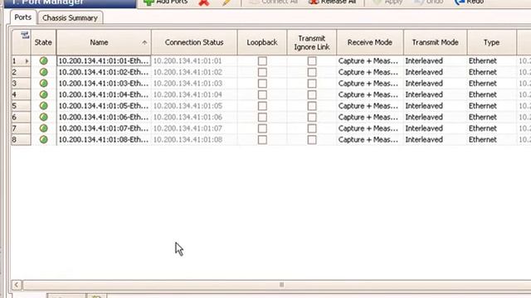
Task: Enable Loopback for port 01:02
Action: (x=262, y=72)
